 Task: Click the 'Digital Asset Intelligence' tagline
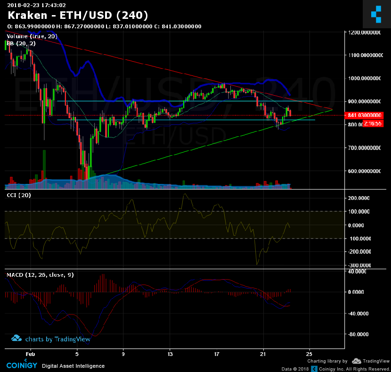pyautogui.click(x=73, y=366)
